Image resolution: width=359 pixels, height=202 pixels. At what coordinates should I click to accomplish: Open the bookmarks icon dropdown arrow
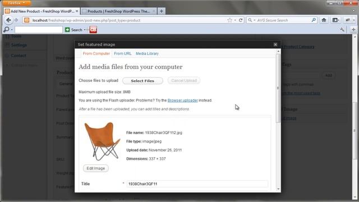tap(338, 20)
